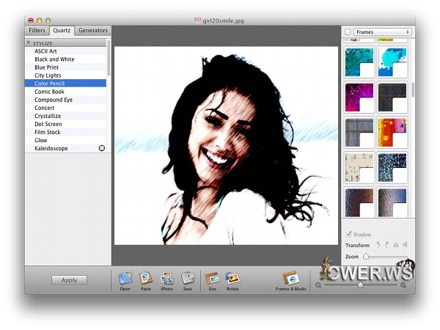Image resolution: width=440 pixels, height=330 pixels.
Task: Open the Size tool
Action: [212, 278]
